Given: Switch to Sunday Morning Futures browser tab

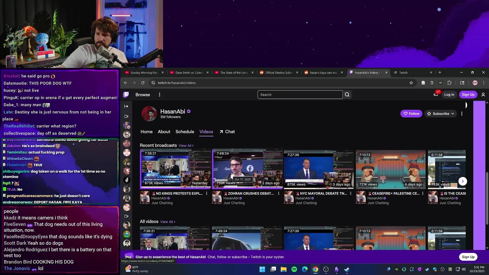Looking at the screenshot, I should coord(144,73).
